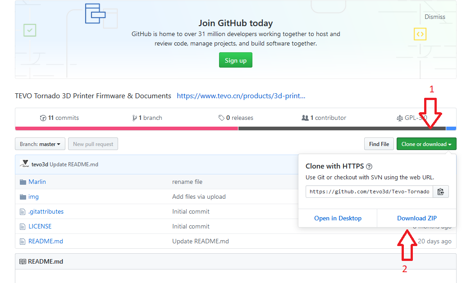Image resolution: width=471 pixels, height=283 pixels.
Task: Click the help icon beside Clone with HTTPS
Action: pos(369,166)
